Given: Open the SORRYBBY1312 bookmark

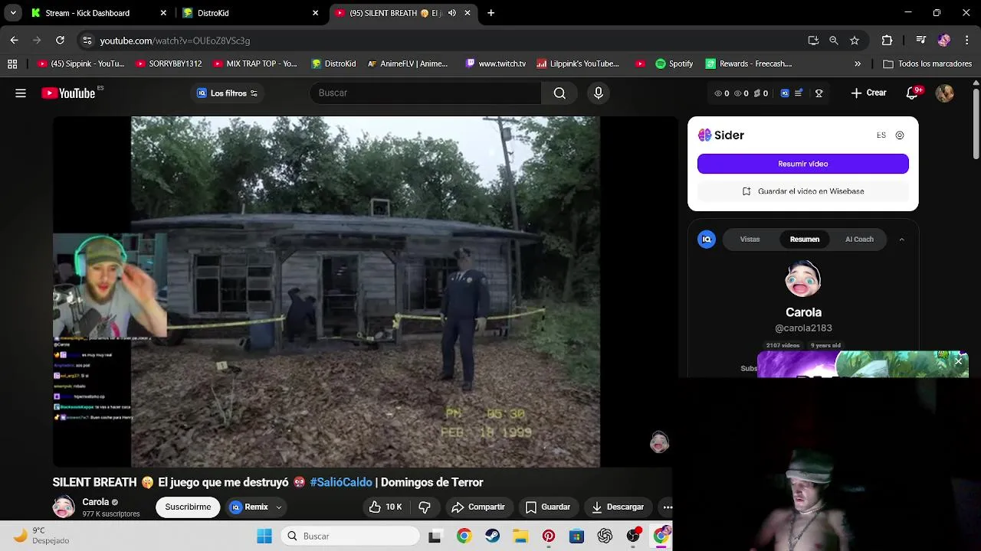Looking at the screenshot, I should (x=168, y=64).
